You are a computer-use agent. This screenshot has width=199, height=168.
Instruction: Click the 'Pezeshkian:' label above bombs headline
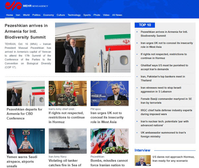[98, 157]
